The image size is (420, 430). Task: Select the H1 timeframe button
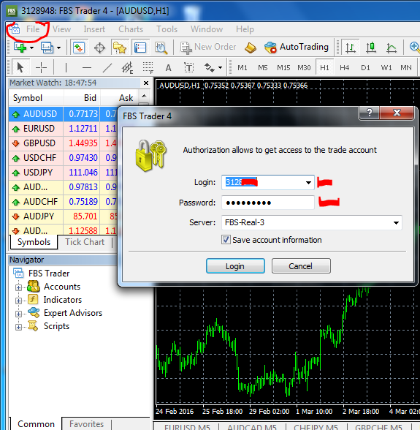click(x=324, y=67)
